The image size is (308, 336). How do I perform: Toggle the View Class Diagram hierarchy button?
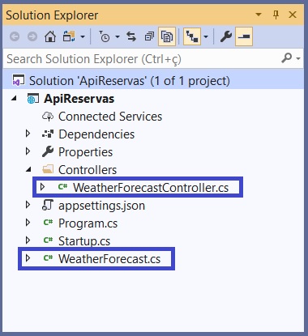(x=192, y=36)
